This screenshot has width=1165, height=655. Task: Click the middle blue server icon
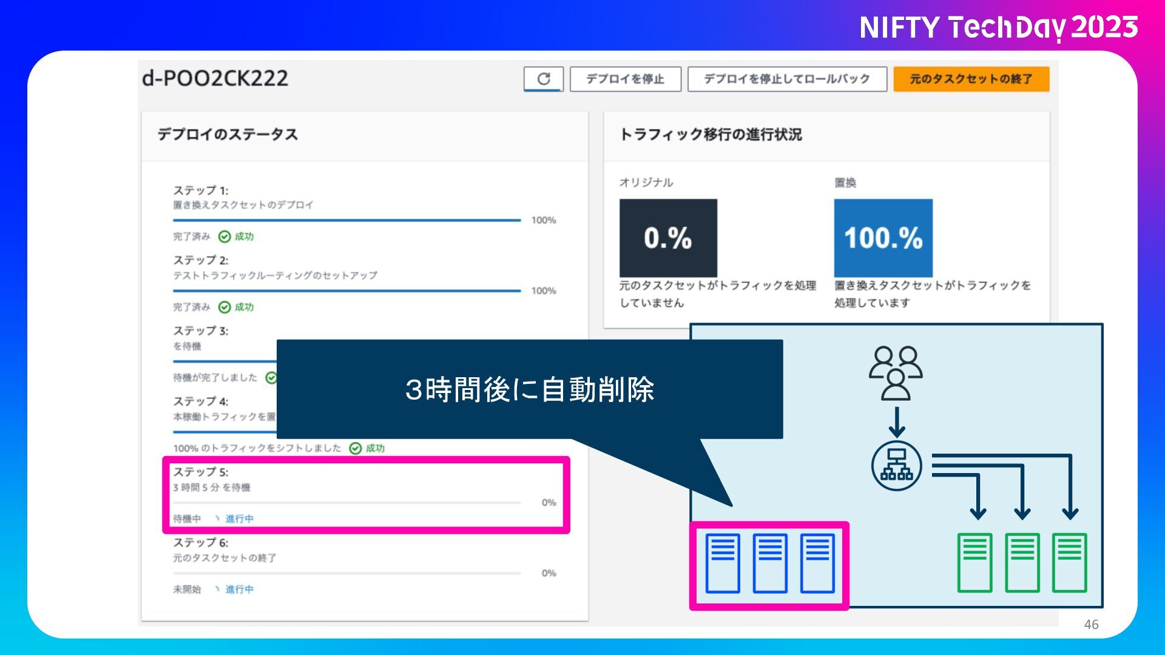click(769, 563)
